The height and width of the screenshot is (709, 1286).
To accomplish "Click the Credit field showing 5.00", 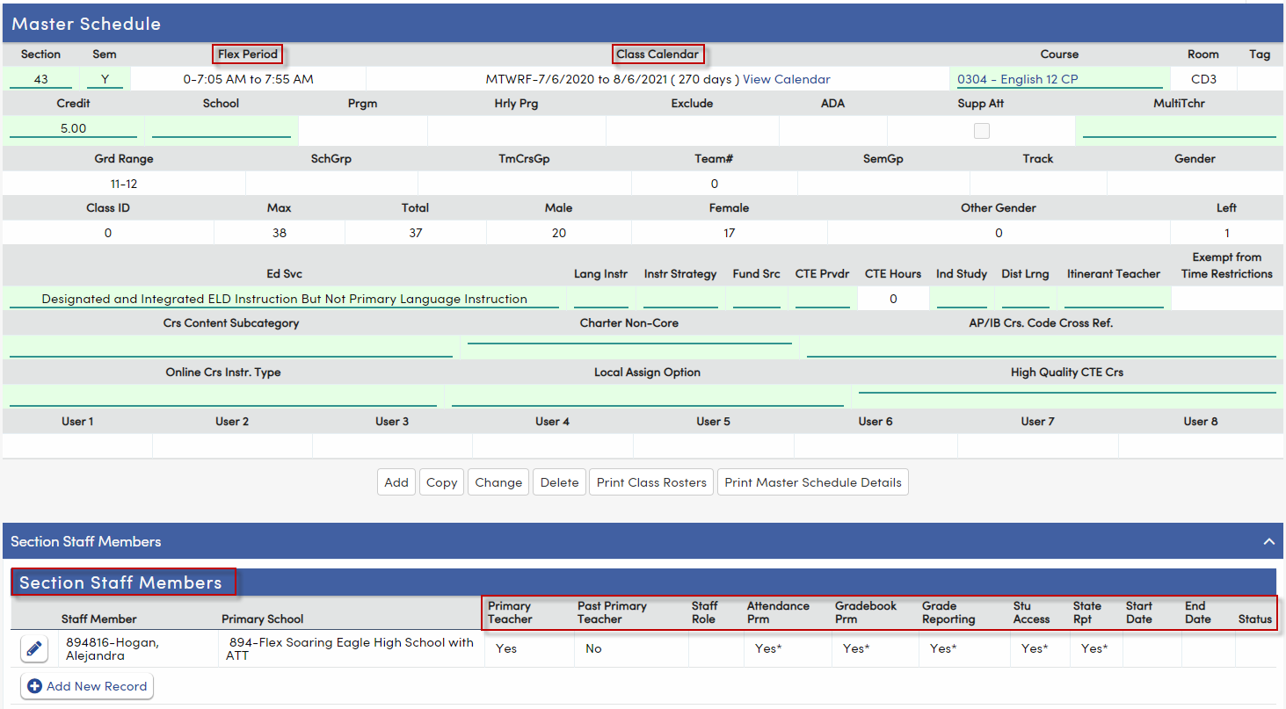I will 73,129.
